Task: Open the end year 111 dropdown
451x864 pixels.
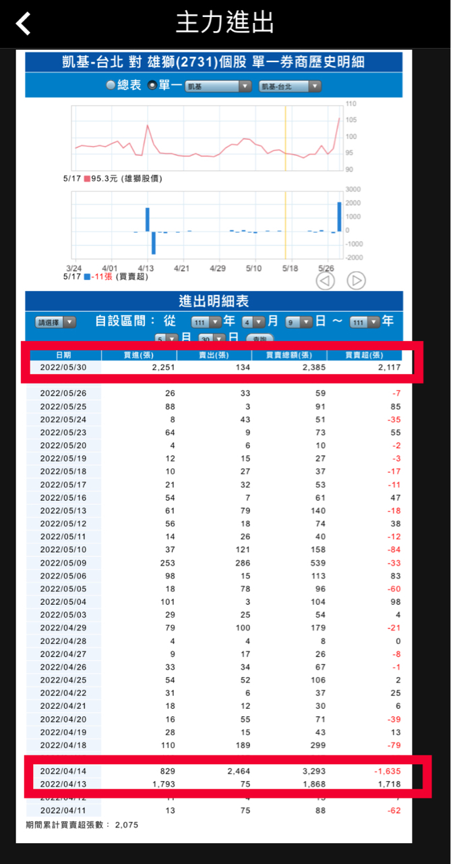Action: 363,322
